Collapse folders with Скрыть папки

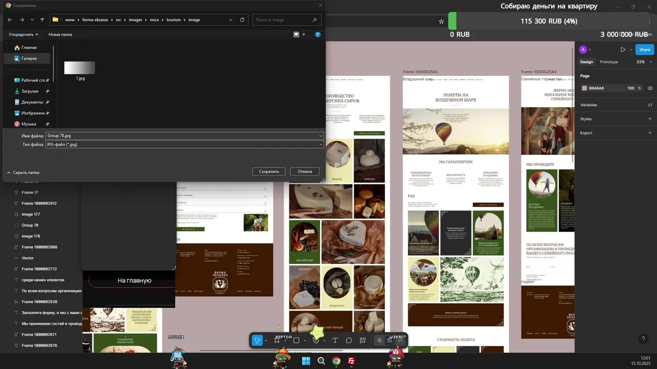(23, 173)
